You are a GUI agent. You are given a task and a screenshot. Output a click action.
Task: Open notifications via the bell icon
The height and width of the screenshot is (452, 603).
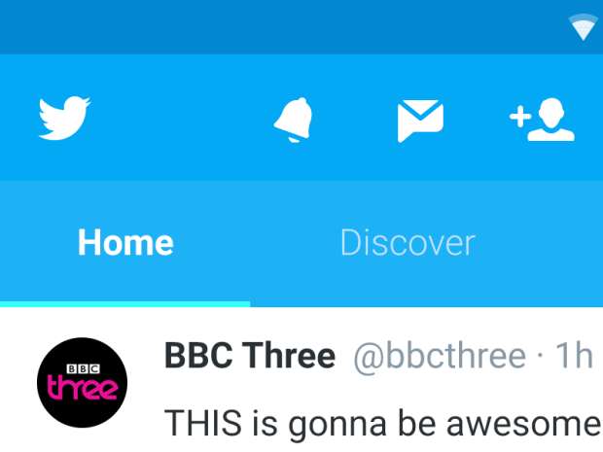[293, 120]
